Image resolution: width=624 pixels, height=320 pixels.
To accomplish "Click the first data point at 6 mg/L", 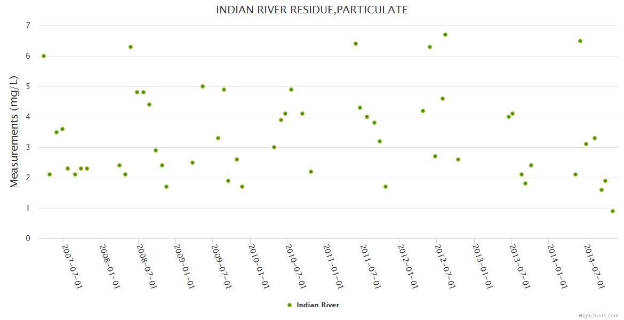I will pyautogui.click(x=44, y=56).
